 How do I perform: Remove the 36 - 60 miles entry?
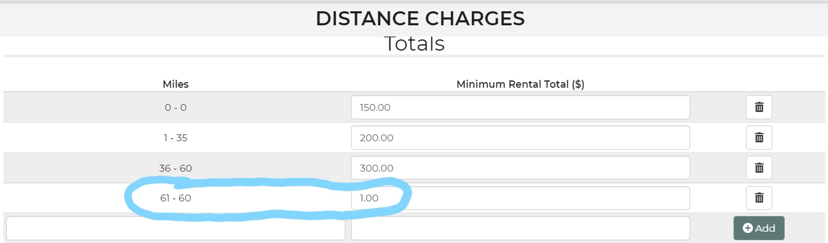[x=759, y=168]
